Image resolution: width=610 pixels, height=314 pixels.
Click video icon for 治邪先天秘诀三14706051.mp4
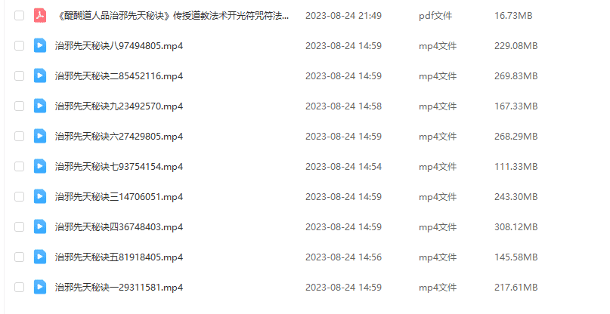point(40,197)
